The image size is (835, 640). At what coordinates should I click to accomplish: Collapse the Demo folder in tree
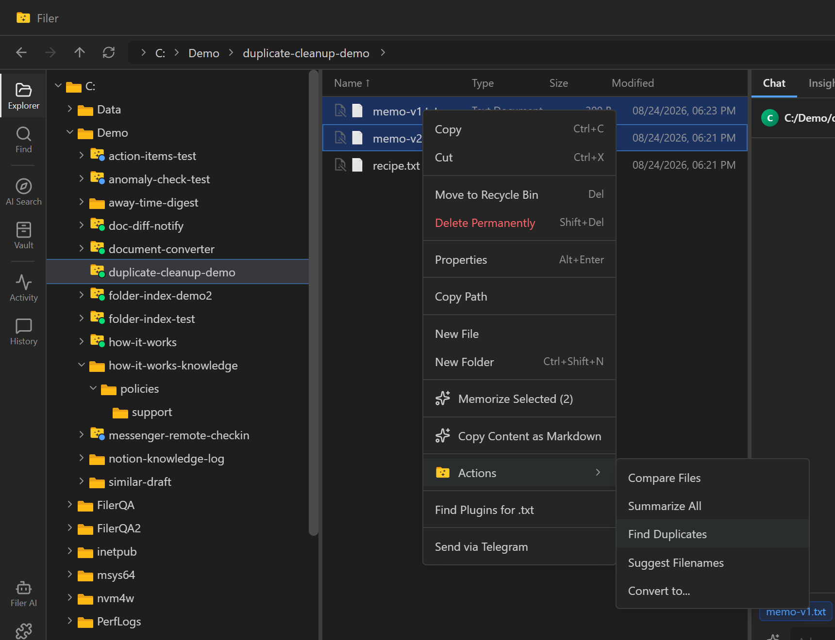70,132
